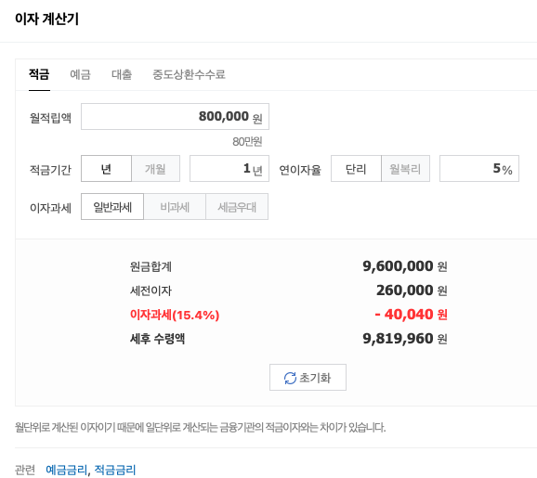Image resolution: width=537 pixels, height=478 pixels.
Task: Click the 이자과세(15.4%) label
Action: [x=175, y=315]
